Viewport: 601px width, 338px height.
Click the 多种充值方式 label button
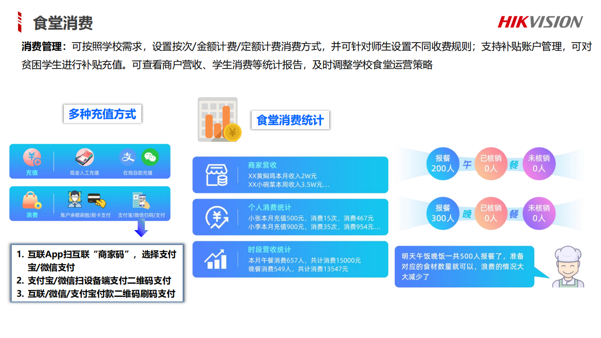coord(102,114)
